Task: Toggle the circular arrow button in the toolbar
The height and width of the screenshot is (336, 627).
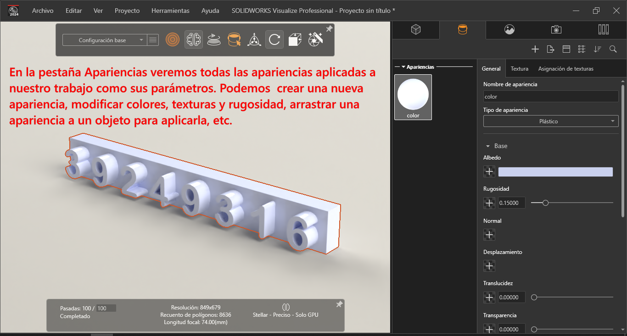Action: [274, 40]
